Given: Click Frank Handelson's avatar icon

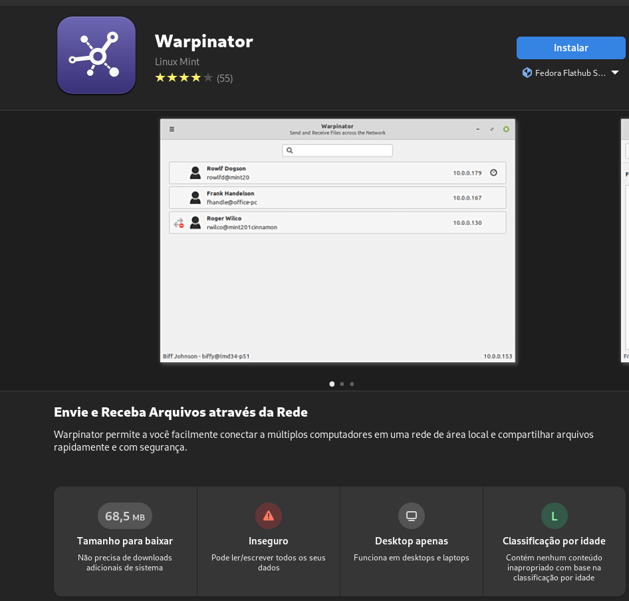Looking at the screenshot, I should [x=195, y=198].
